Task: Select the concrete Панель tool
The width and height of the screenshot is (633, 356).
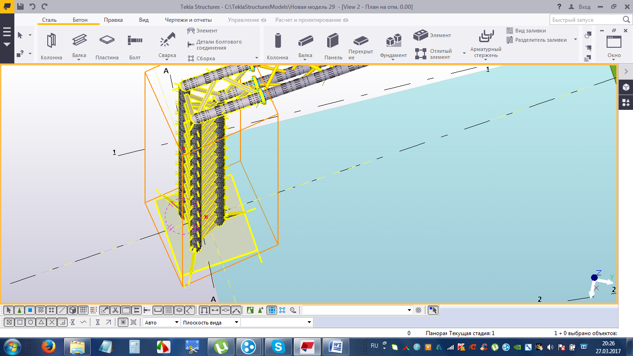Action: coord(333,41)
